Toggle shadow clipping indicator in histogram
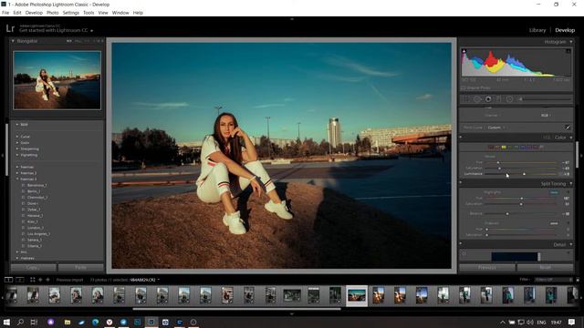The height and width of the screenshot is (328, 584). tap(464, 51)
